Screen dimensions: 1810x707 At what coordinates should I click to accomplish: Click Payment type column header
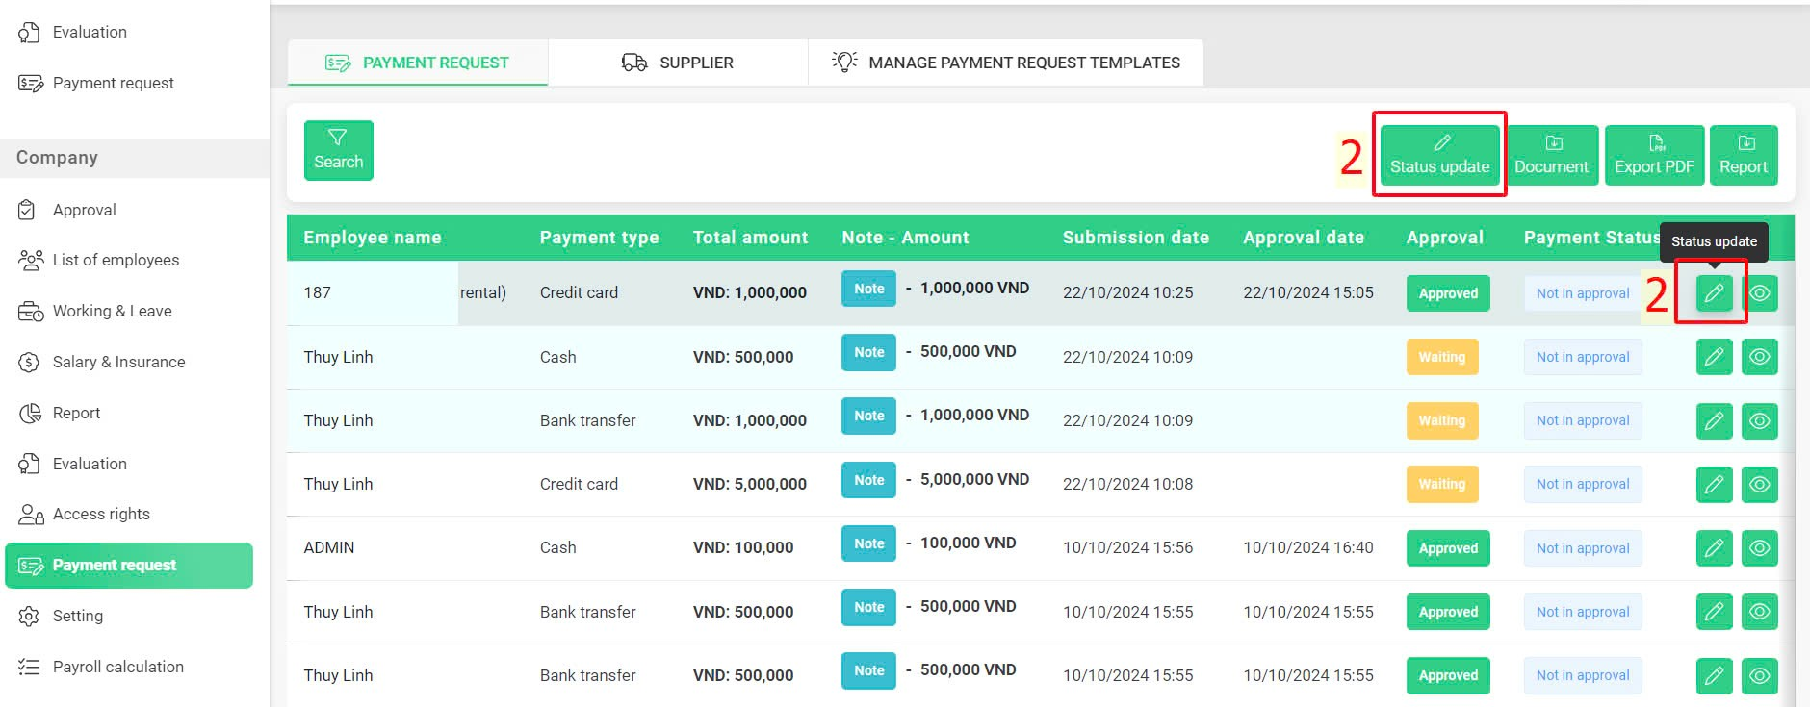(599, 238)
